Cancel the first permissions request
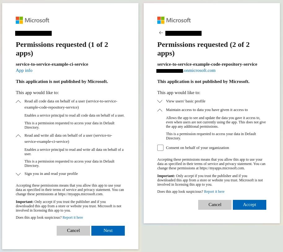Image resolution: width=283 pixels, height=252 pixels. point(73,231)
